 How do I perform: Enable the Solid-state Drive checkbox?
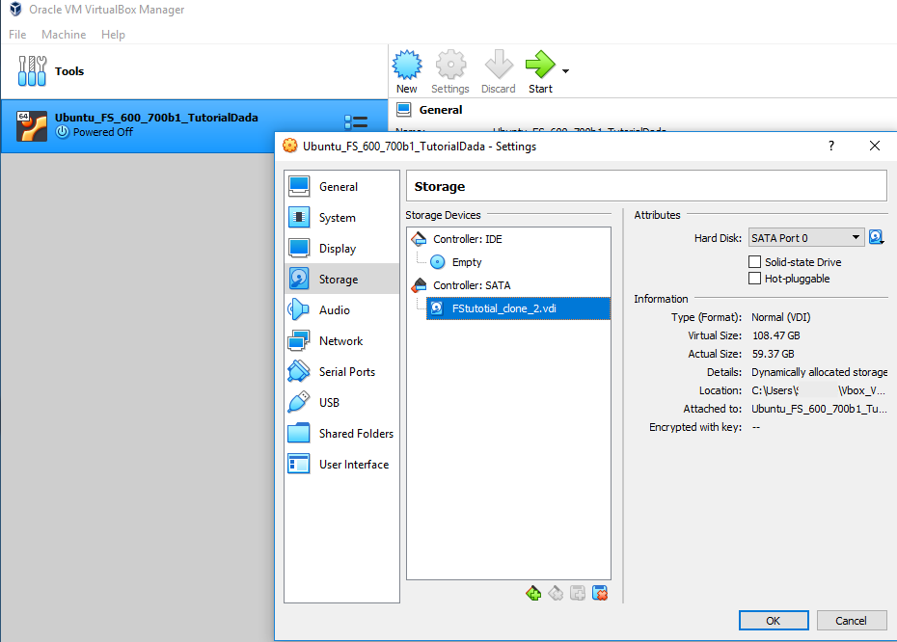tap(756, 262)
